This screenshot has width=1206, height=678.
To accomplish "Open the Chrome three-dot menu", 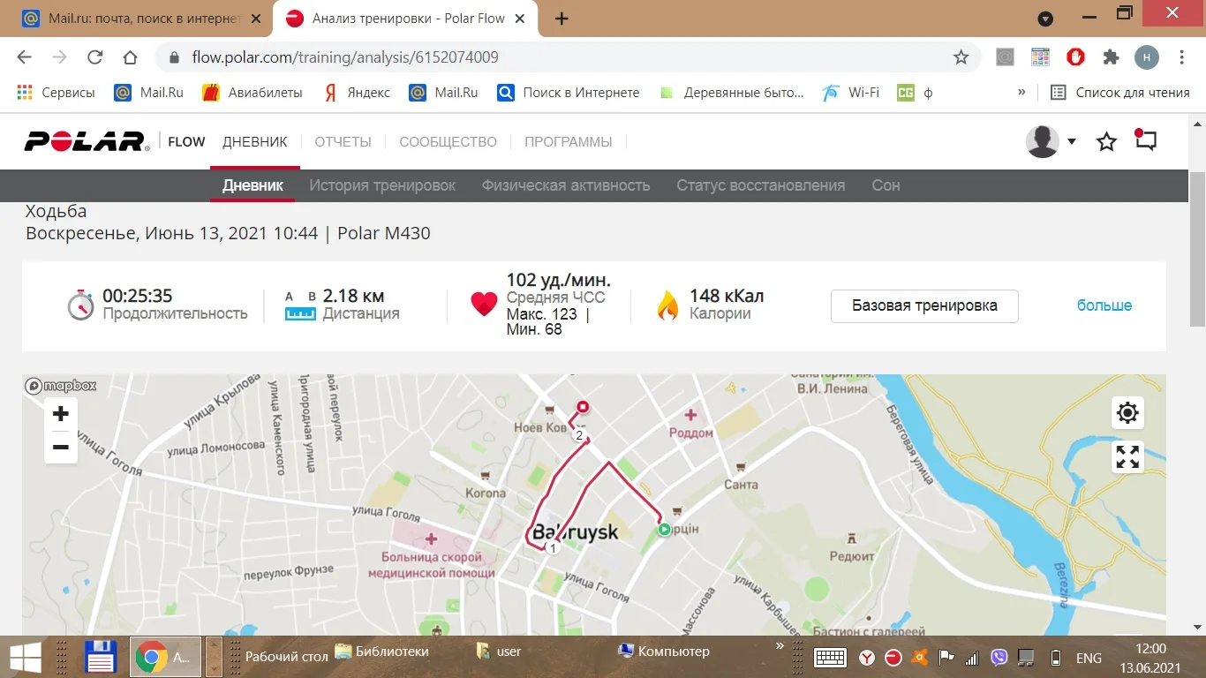I will click(1182, 57).
